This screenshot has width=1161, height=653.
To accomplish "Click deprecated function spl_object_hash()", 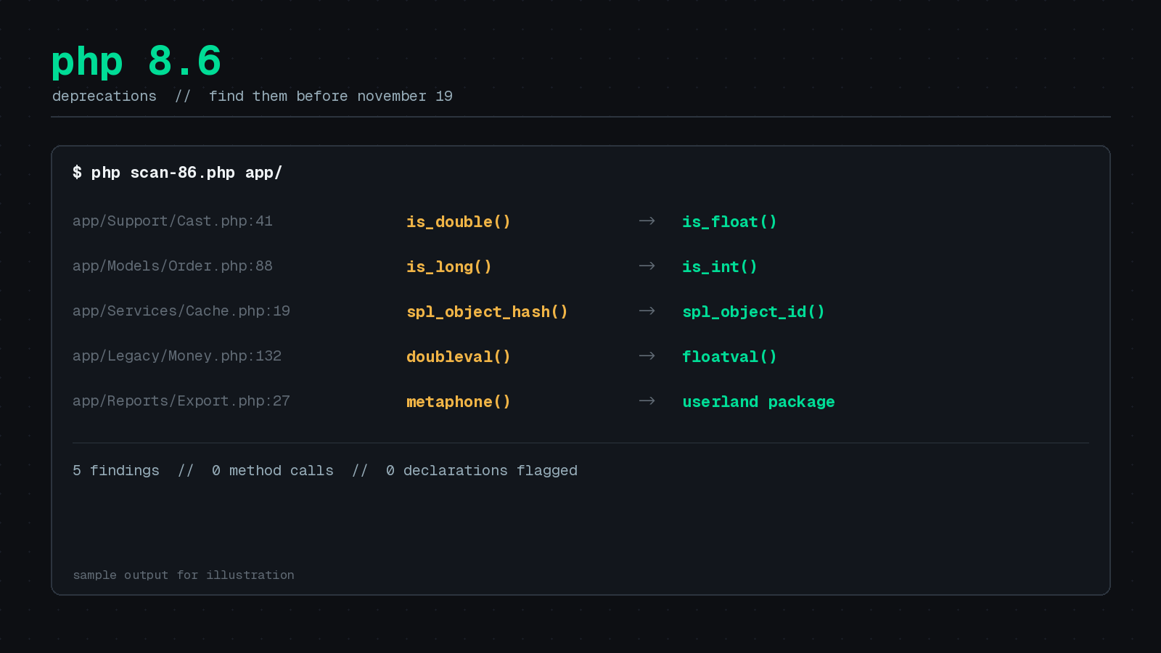I will tap(487, 312).
